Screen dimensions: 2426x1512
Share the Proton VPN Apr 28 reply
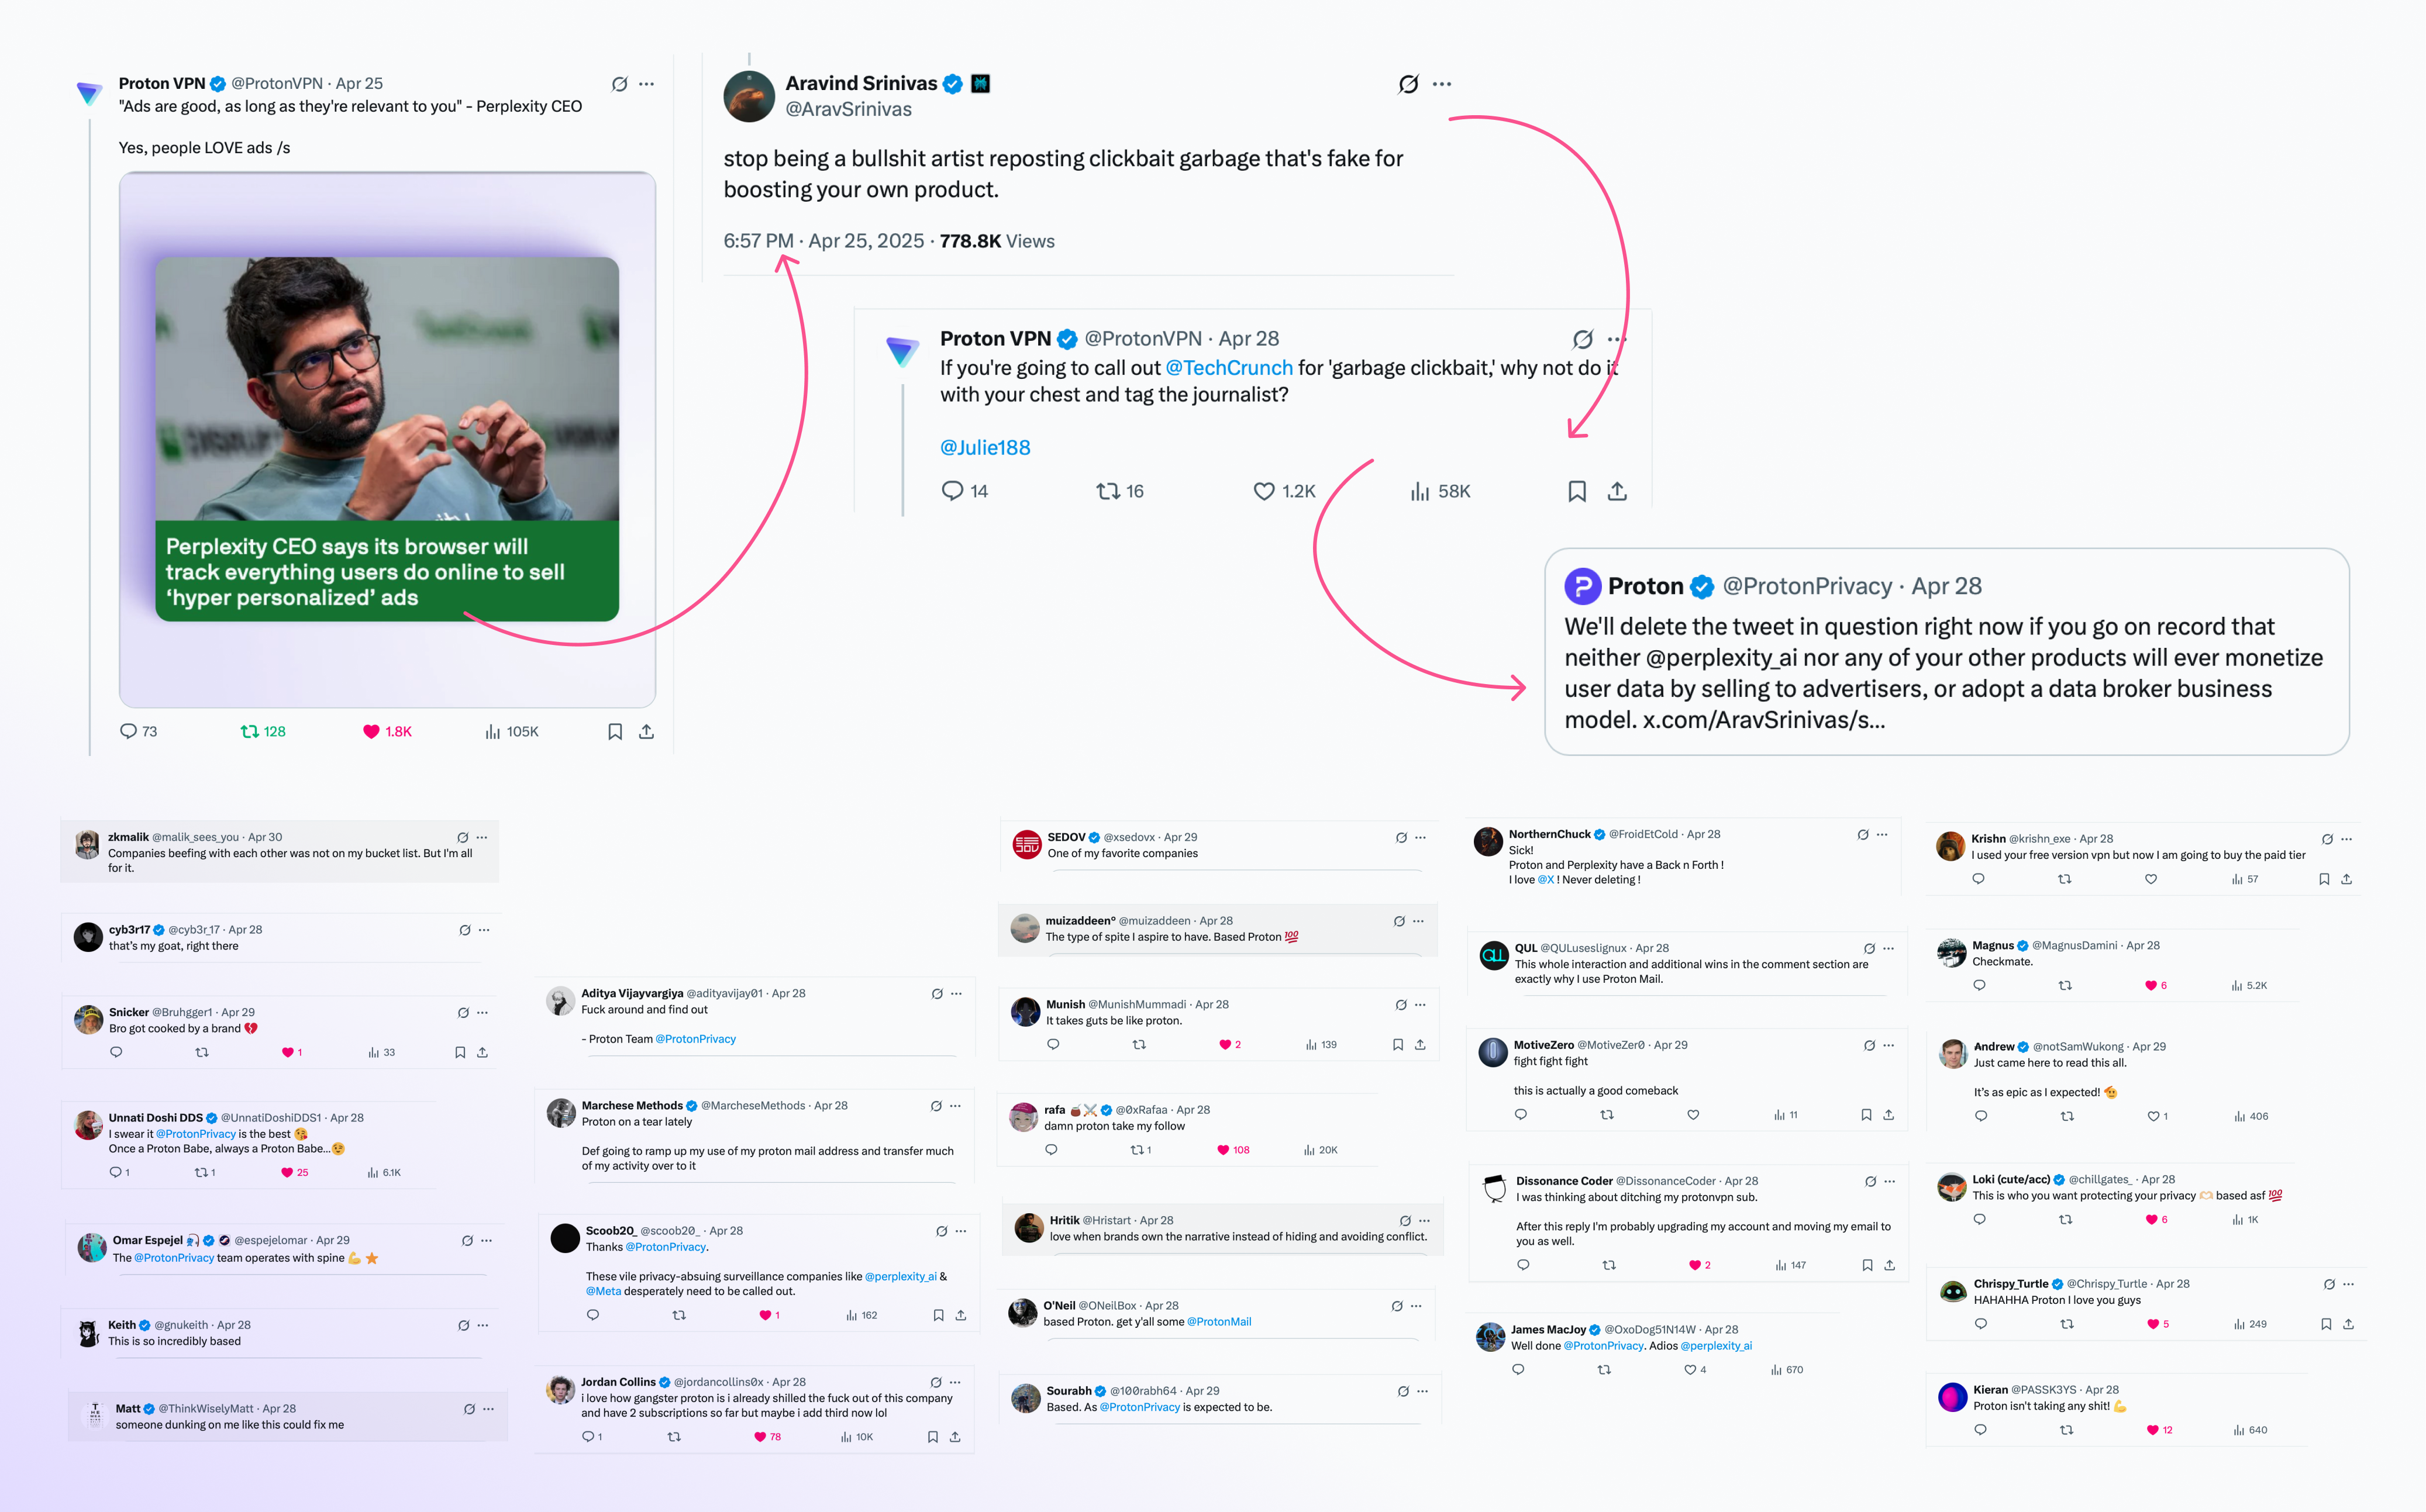coord(1617,491)
